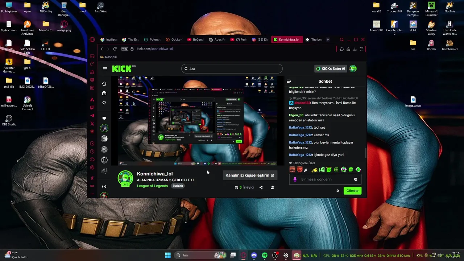The image size is (464, 261).
Task: Open a new browser tab with plus
Action: [x=328, y=40]
